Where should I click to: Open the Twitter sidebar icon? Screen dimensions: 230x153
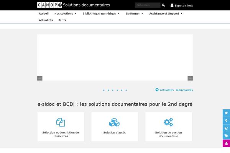pos(226,113)
